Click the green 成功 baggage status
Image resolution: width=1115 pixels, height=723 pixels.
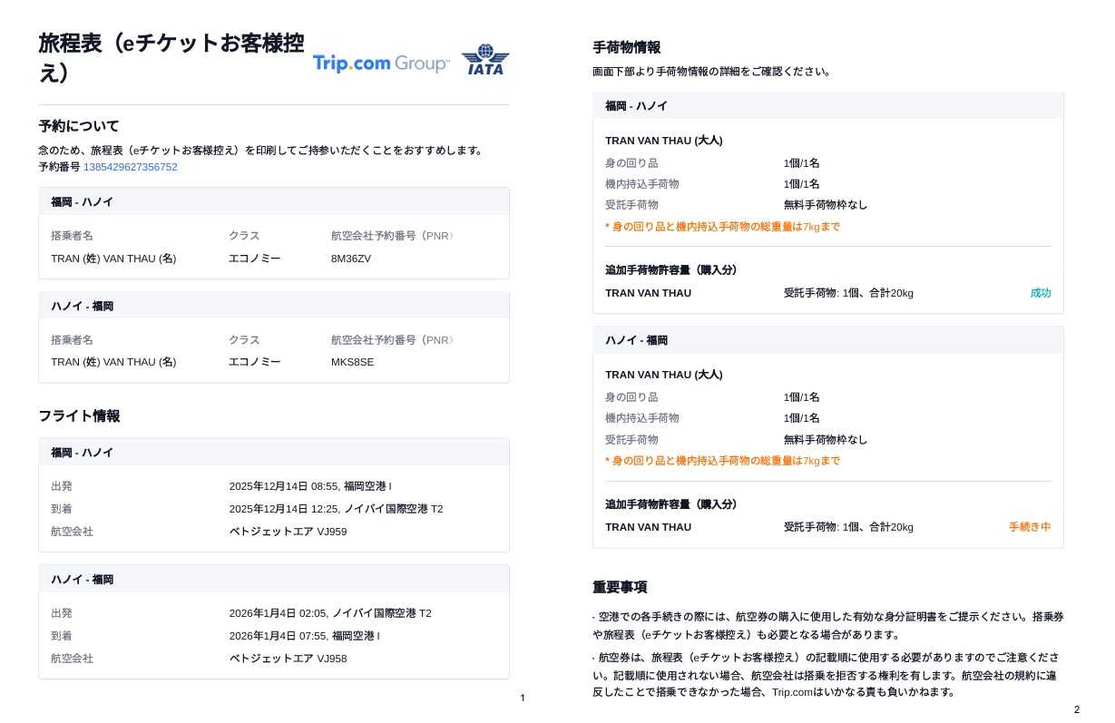click(1040, 293)
